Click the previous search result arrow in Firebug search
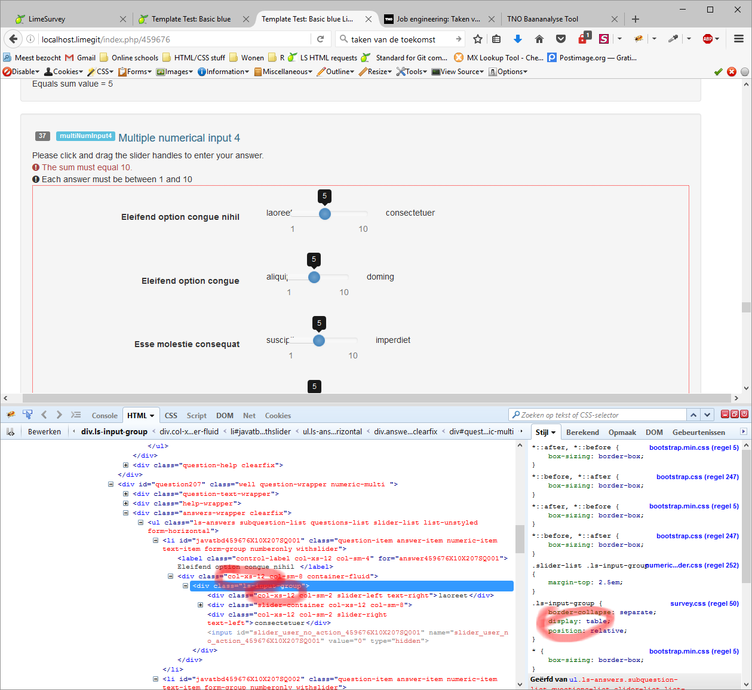The image size is (752, 690). coord(693,415)
